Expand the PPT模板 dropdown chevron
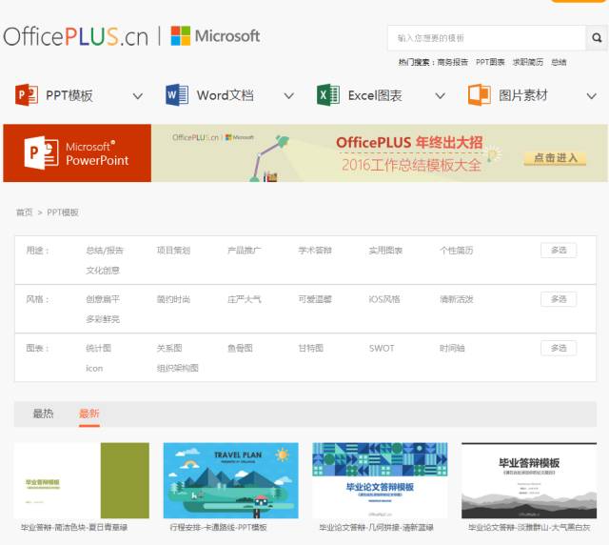Screen dimensions: 609x545 pos(138,95)
